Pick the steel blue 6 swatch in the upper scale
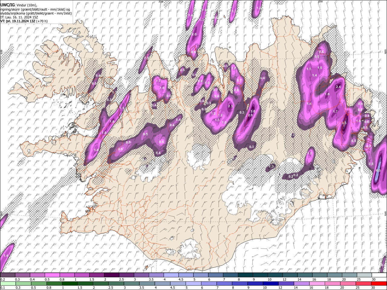Screen dimensions: 387x290 tap(215, 275)
